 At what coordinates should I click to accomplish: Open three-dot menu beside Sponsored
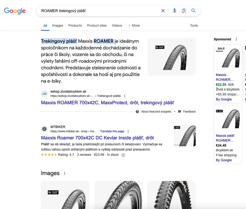236,39
